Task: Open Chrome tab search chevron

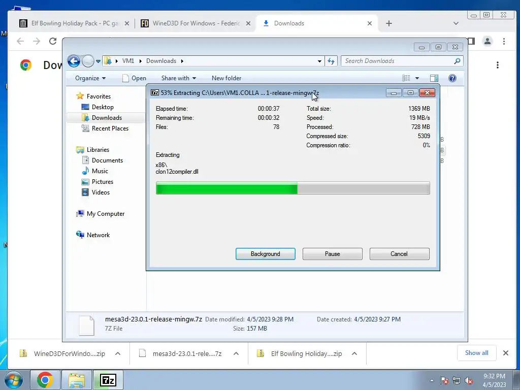Action: tap(456, 23)
